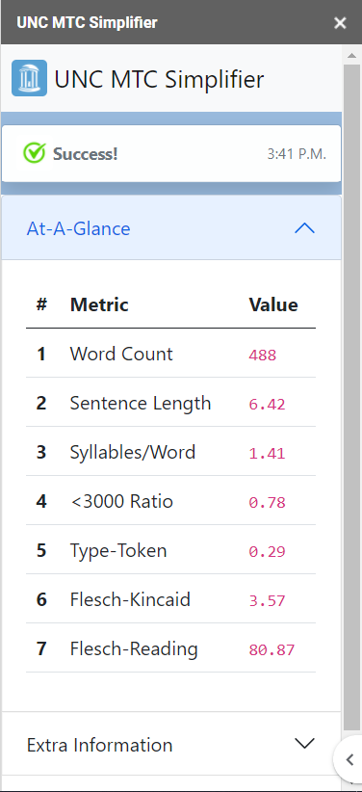
Task: Click the Extra Information down chevron
Action: coord(304,744)
